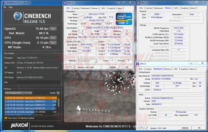Open the File menu in Cinebench
This screenshot has height=132, width=208.
click(x=5, y=7)
